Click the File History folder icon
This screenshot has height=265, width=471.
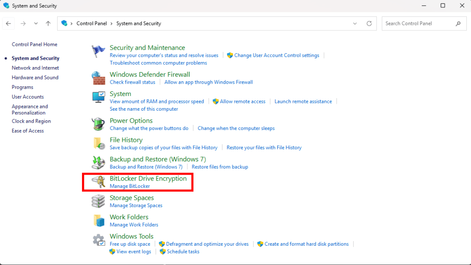(99, 143)
